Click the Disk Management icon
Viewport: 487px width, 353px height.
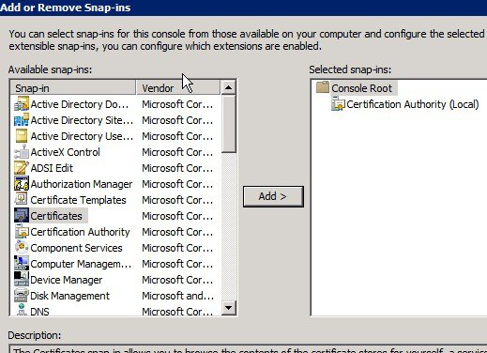[x=22, y=296]
